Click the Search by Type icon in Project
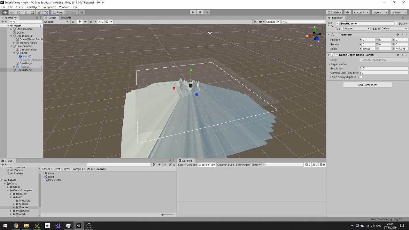This screenshot has height=230, width=409. (154, 165)
